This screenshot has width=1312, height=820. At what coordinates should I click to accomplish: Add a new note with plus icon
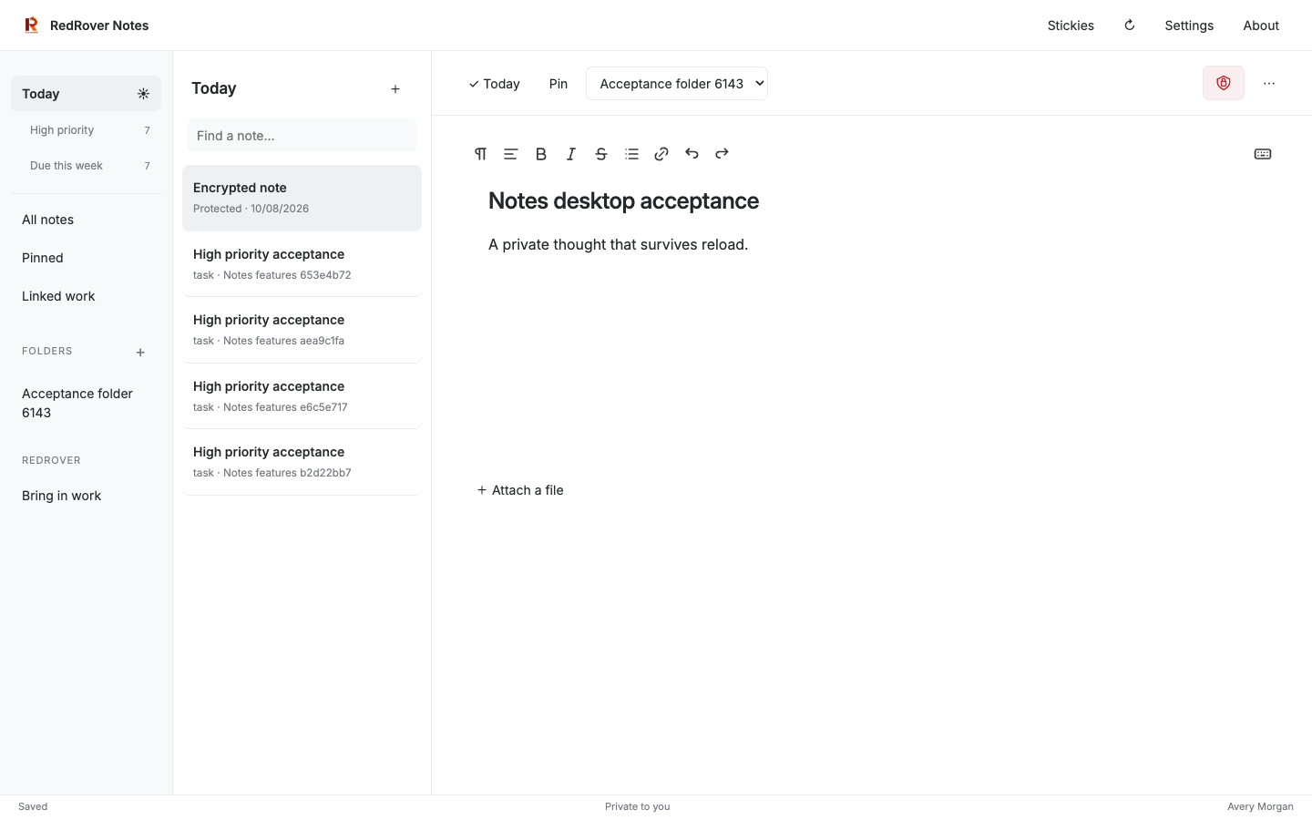coord(395,89)
